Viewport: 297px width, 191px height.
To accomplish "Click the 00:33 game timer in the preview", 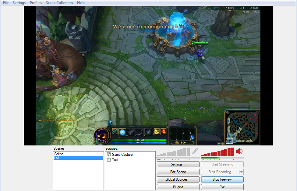I will (255, 8).
